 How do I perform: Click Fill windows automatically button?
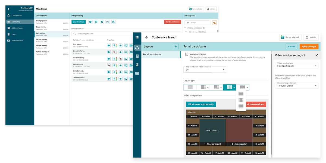point(201,104)
